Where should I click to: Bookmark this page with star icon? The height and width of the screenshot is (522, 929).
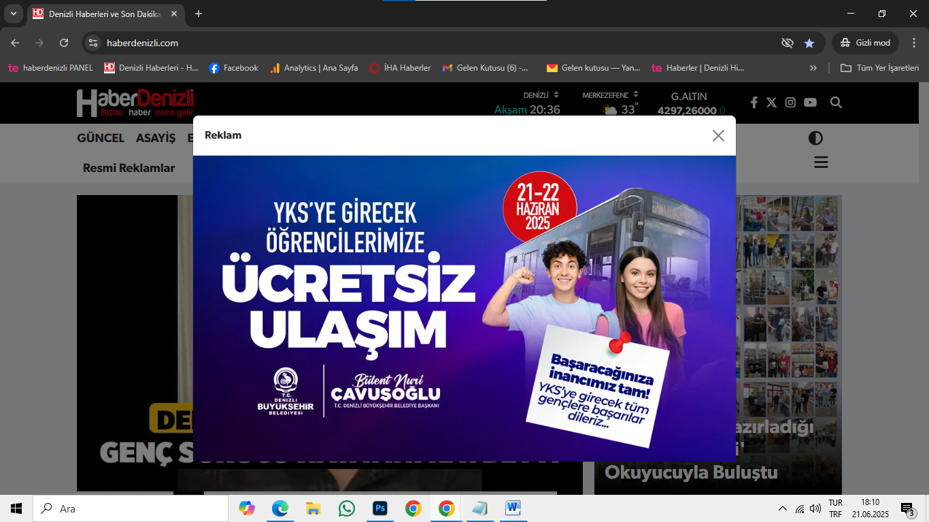coord(809,43)
